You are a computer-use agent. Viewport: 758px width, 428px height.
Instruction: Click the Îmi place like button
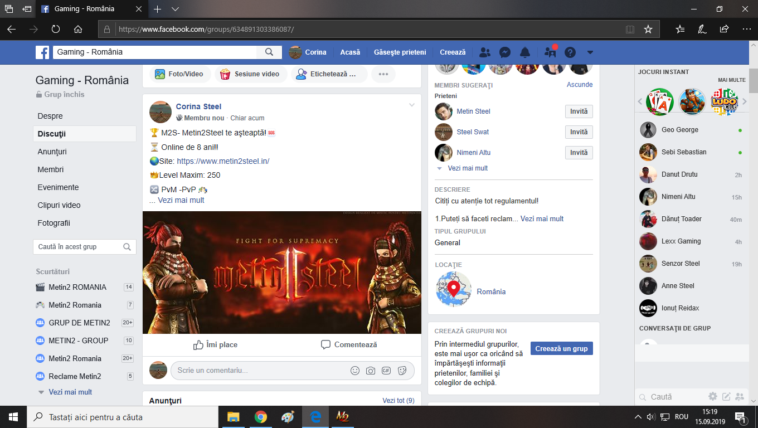(x=215, y=345)
